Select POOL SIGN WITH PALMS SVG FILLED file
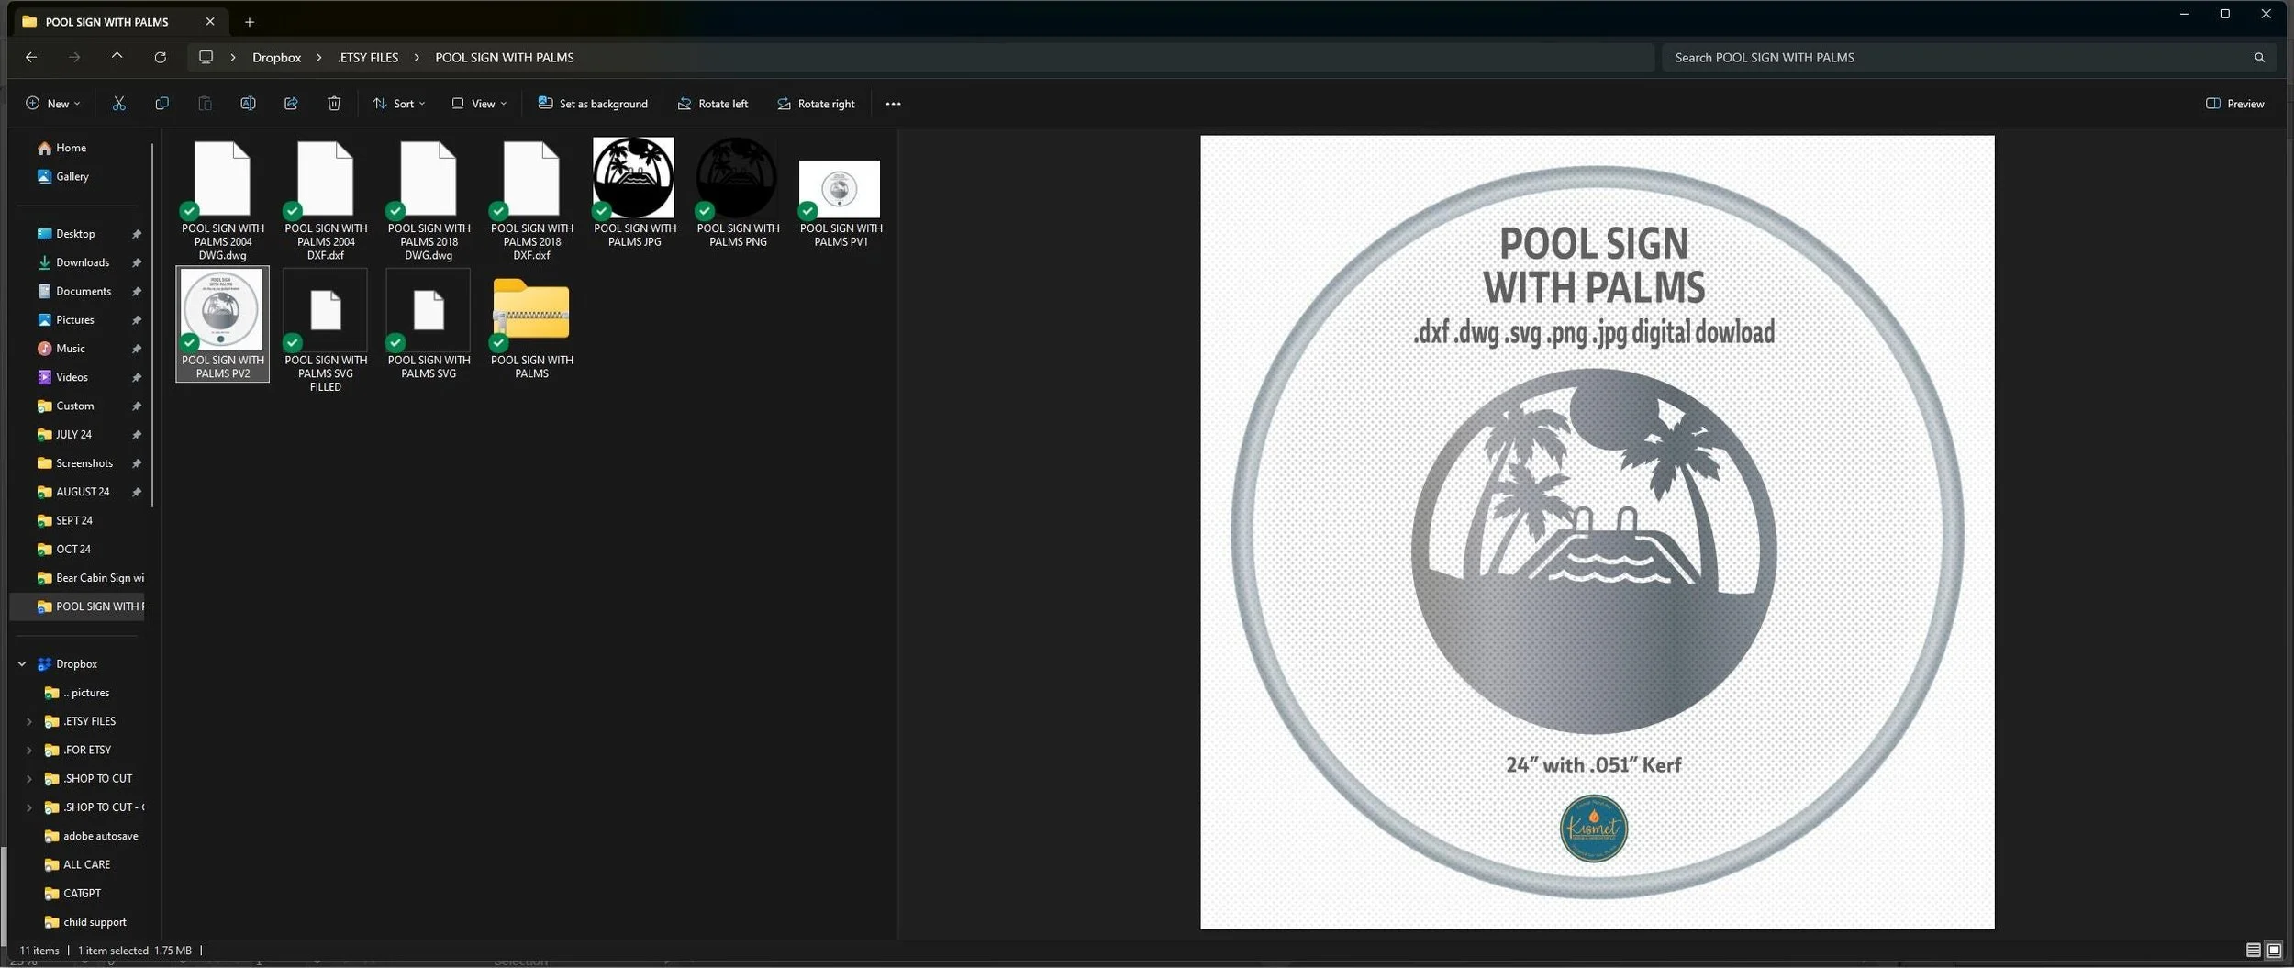 326,331
